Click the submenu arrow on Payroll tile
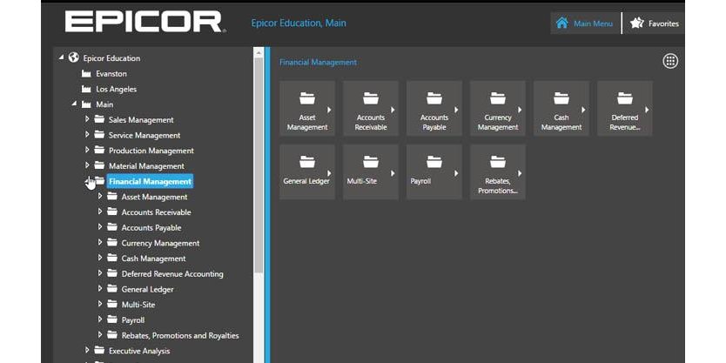 tap(456, 173)
